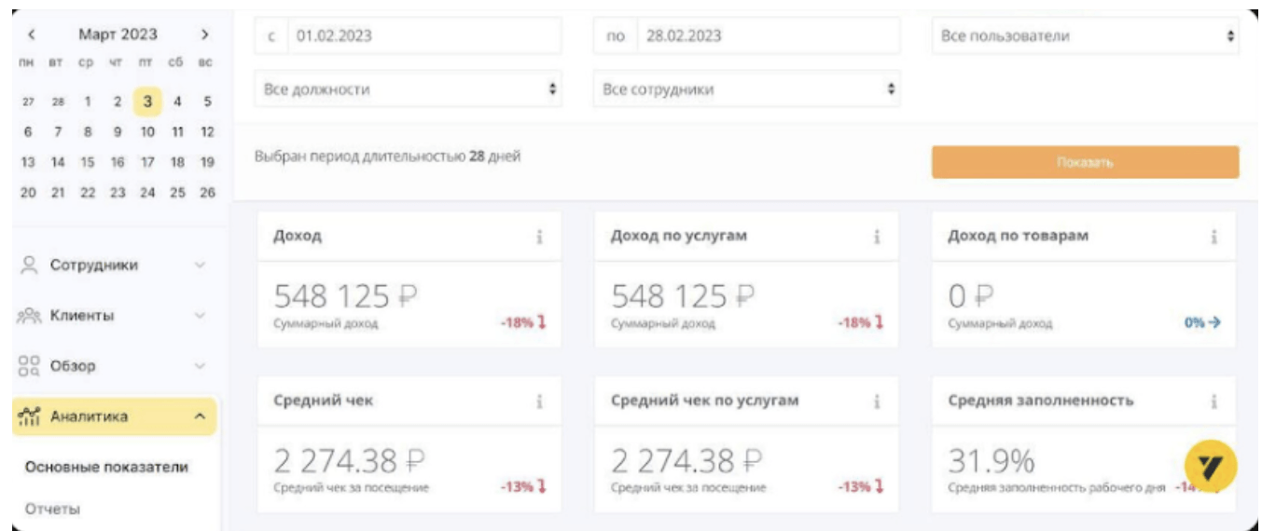Click info icon on Средний чек по услугам
Screen dimensions: 1262x531
(877, 402)
